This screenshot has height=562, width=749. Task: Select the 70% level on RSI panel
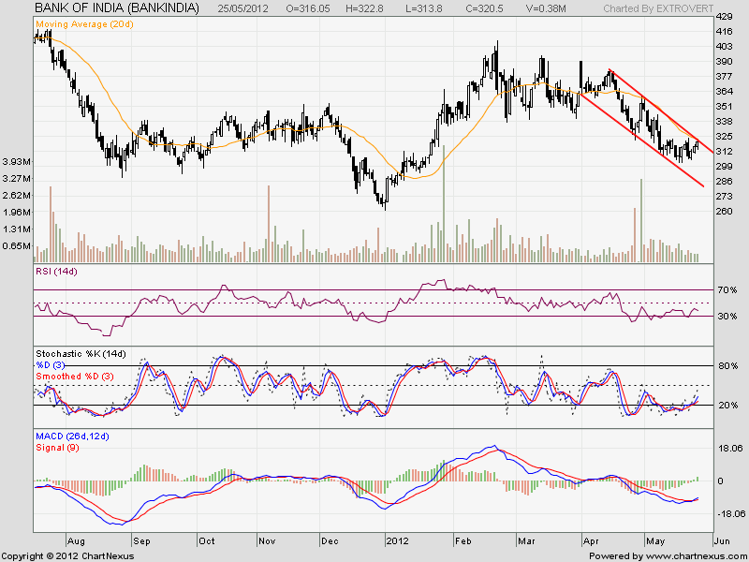[x=727, y=290]
